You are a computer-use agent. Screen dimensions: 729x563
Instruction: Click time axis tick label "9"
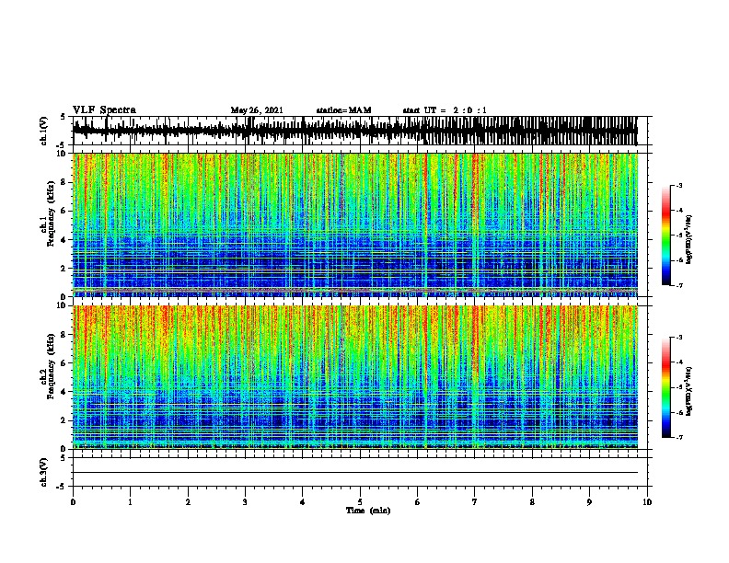pyautogui.click(x=589, y=502)
